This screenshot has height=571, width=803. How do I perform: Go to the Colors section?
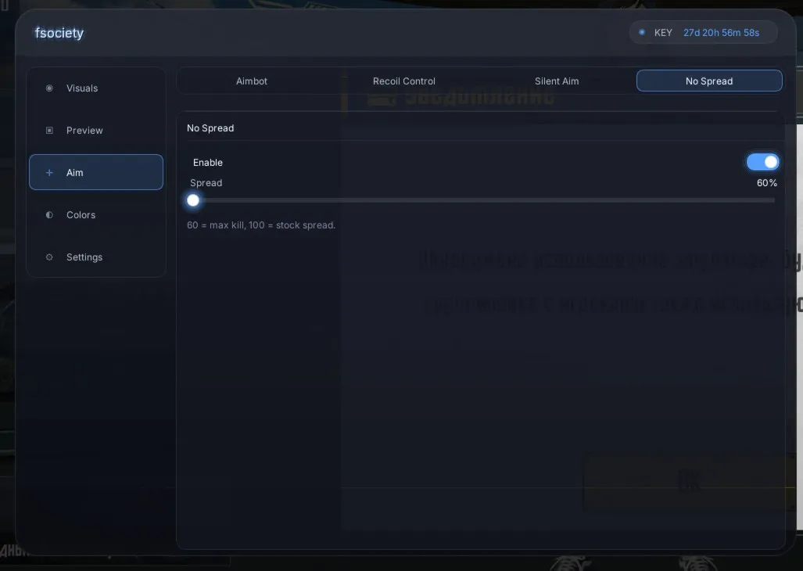click(x=95, y=215)
